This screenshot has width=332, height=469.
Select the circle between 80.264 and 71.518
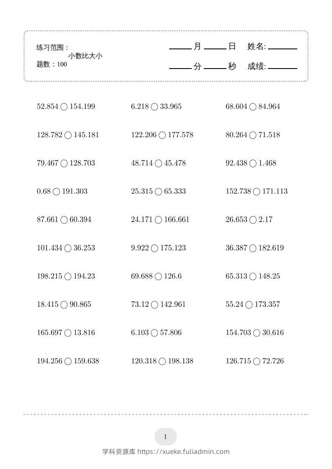253,135
